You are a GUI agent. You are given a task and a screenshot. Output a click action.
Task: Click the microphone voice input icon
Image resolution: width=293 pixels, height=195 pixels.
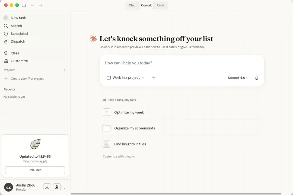click(257, 78)
